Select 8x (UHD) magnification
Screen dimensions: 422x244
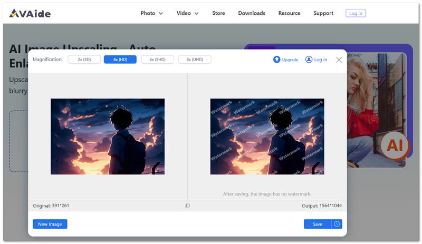coord(195,60)
